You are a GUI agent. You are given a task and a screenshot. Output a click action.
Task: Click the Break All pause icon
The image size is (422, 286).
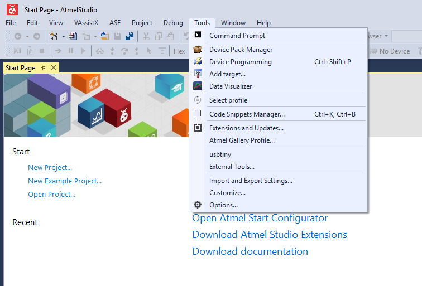[71, 51]
